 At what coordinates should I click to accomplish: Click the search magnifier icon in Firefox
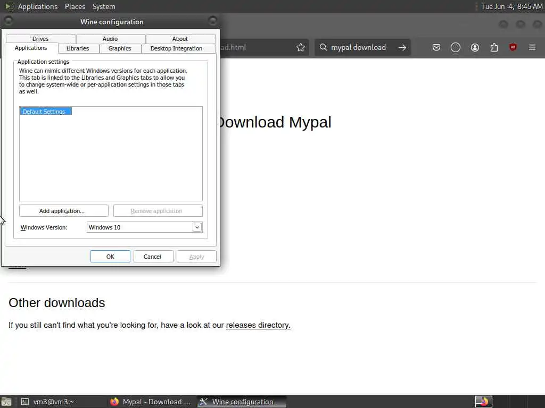click(x=323, y=47)
